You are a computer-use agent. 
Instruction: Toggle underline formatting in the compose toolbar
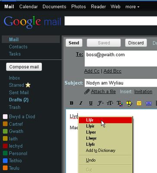pyautogui.click(x=91, y=103)
